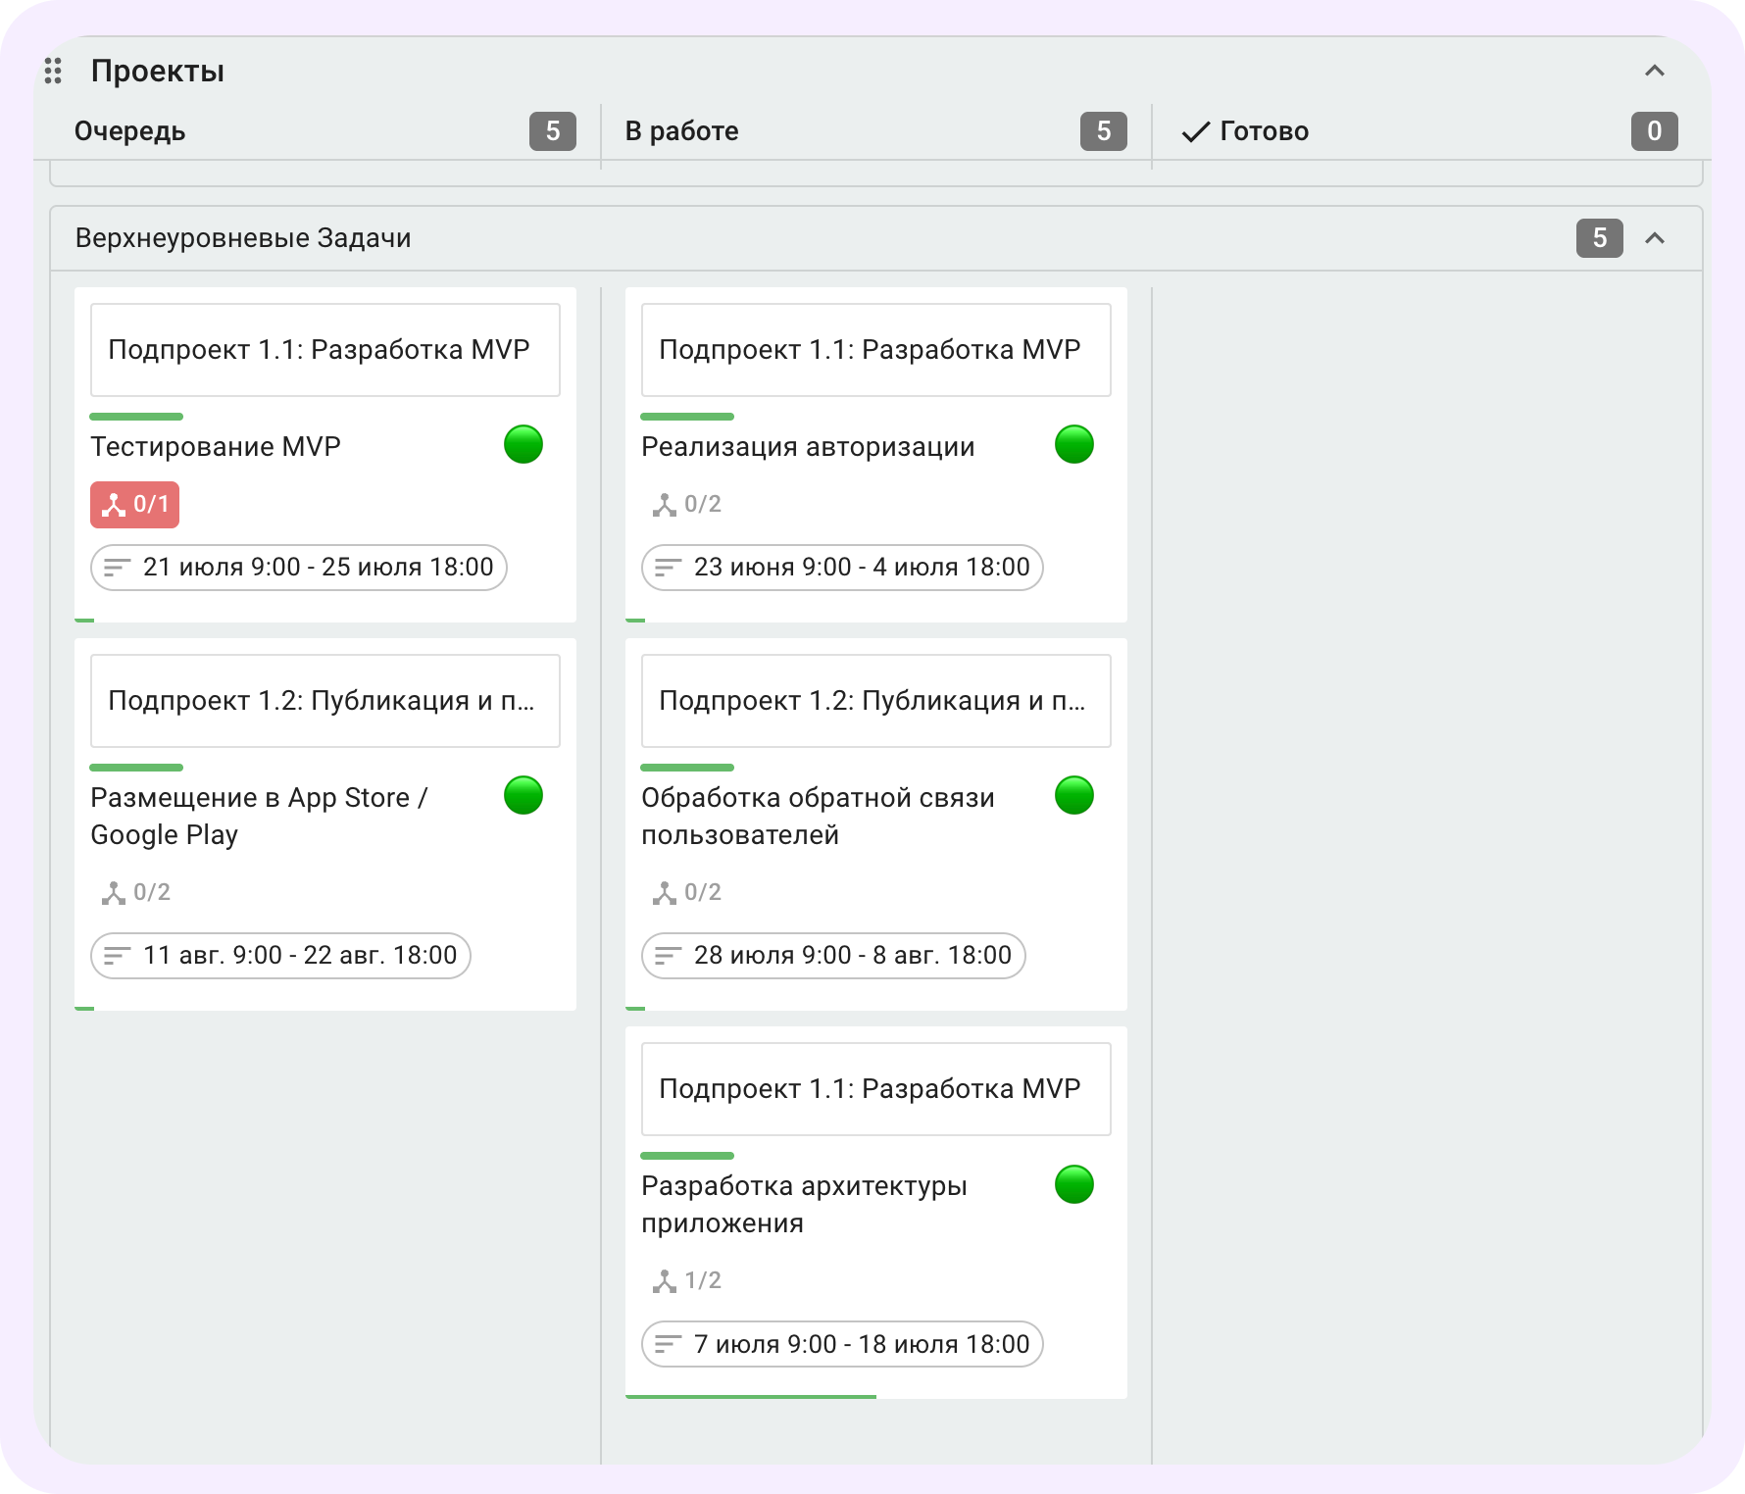1745x1494 pixels.
Task: Click the drag handle beside Проекты title
Action: (53, 71)
